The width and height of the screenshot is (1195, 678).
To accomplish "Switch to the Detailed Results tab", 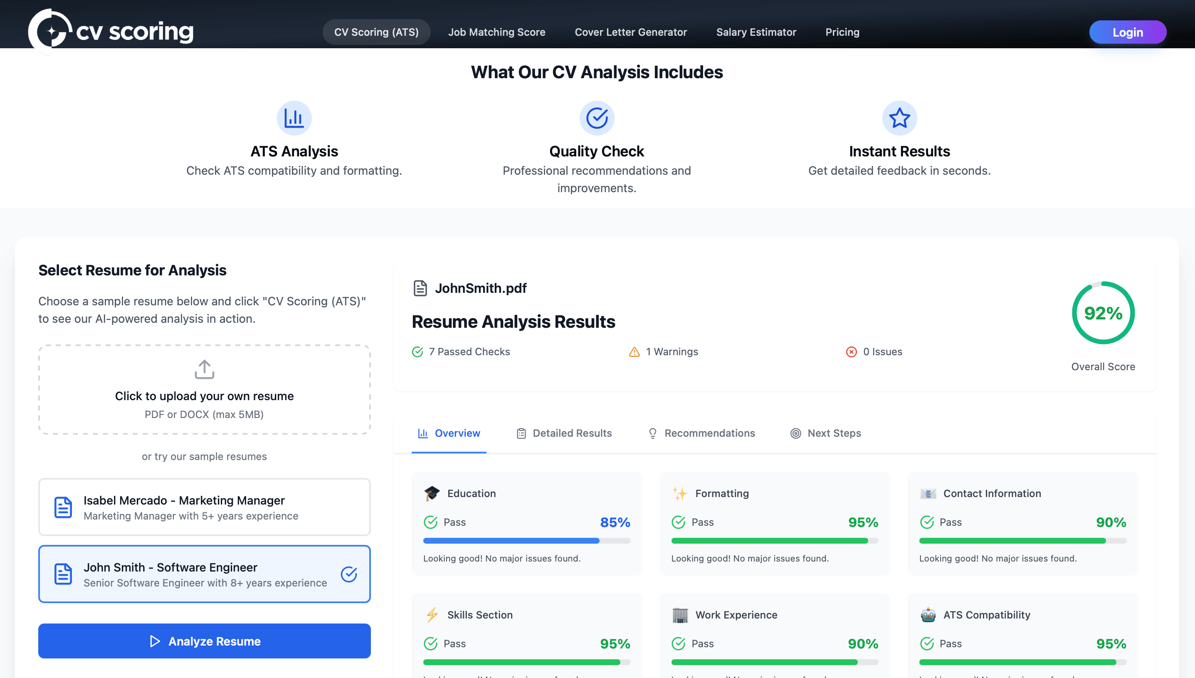I will (x=564, y=433).
